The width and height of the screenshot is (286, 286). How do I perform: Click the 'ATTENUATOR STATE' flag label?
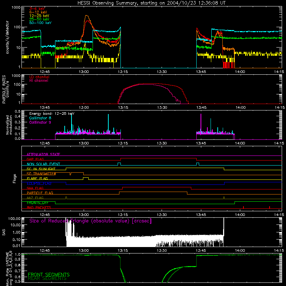pyautogui.click(x=43, y=154)
